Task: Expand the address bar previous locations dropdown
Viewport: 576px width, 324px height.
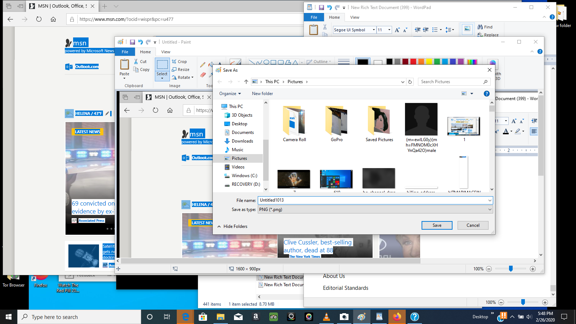Action: [x=403, y=82]
